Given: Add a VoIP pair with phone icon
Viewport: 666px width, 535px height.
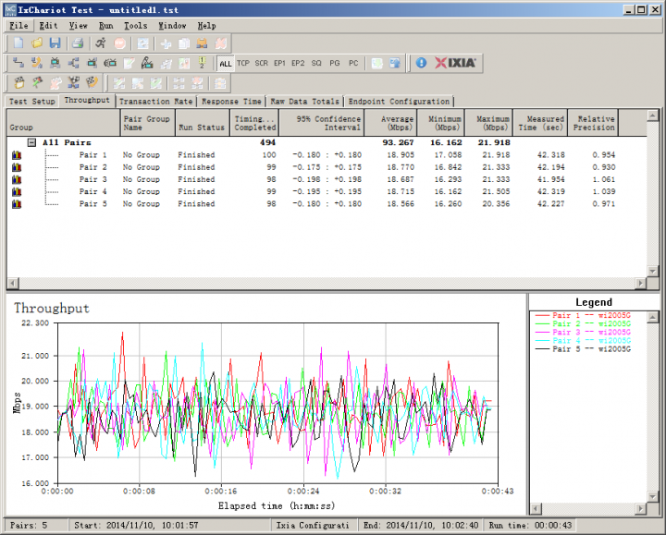Looking at the screenshot, I should [x=37, y=63].
